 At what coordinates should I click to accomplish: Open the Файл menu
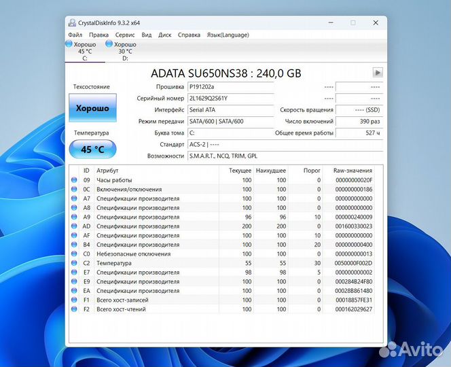pyautogui.click(x=75, y=35)
